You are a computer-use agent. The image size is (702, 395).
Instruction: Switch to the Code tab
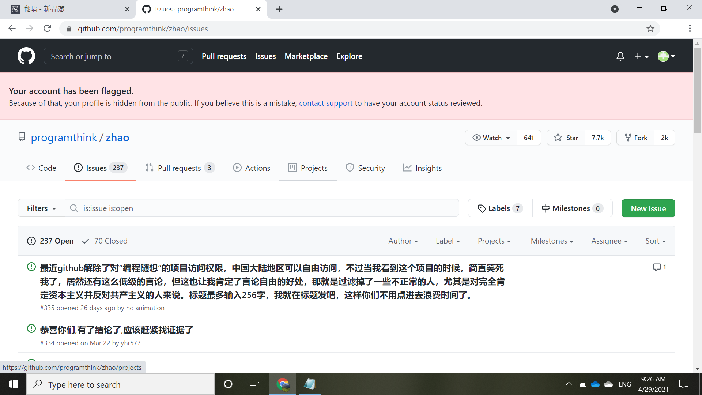click(41, 168)
